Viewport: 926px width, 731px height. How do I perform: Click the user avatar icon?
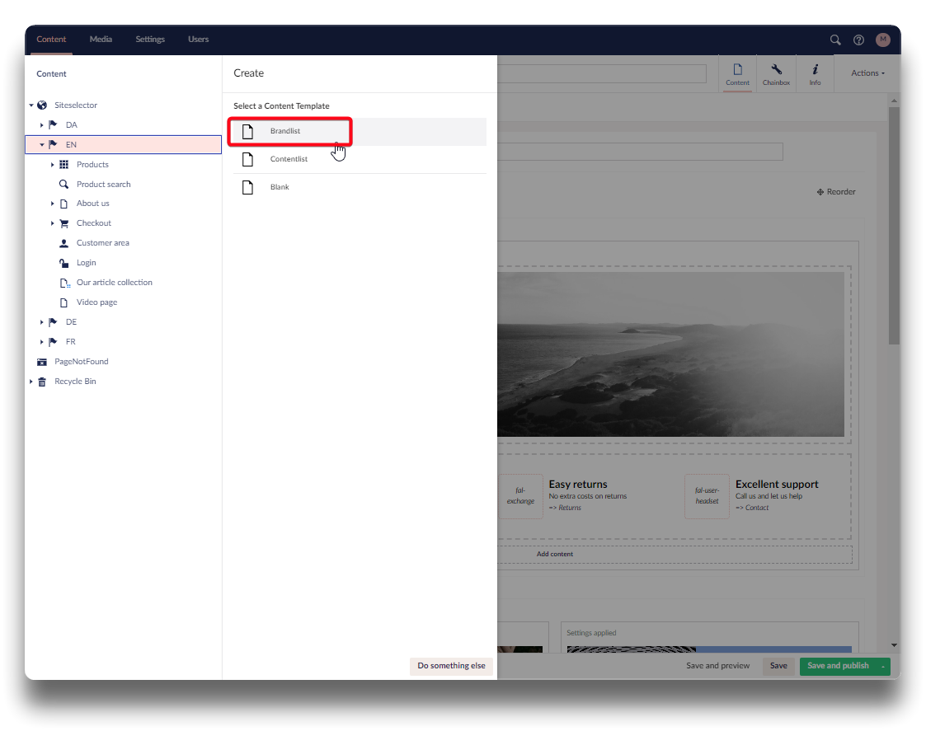coord(883,40)
